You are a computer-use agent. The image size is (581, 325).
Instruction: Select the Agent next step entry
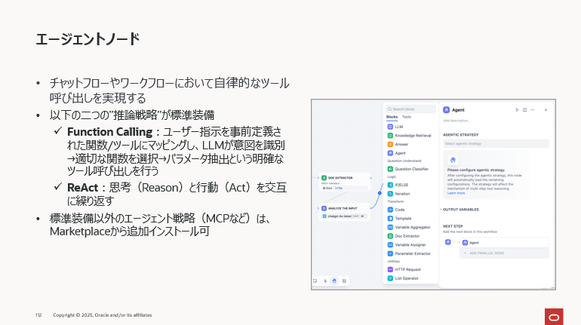click(504, 243)
